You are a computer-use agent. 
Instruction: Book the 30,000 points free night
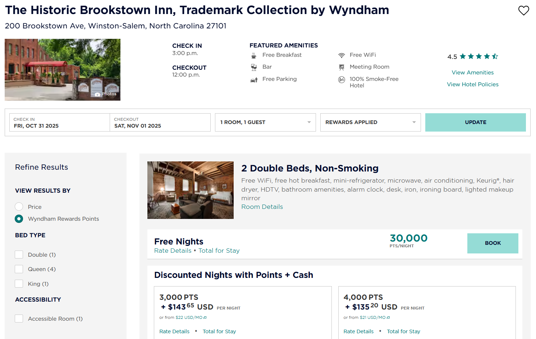pyautogui.click(x=493, y=243)
